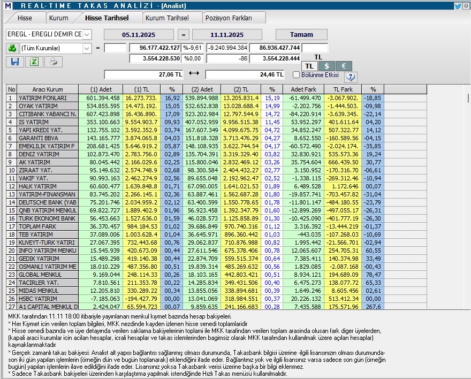Export table with the Excel icon
The height and width of the screenshot is (379, 471).
pos(34,62)
